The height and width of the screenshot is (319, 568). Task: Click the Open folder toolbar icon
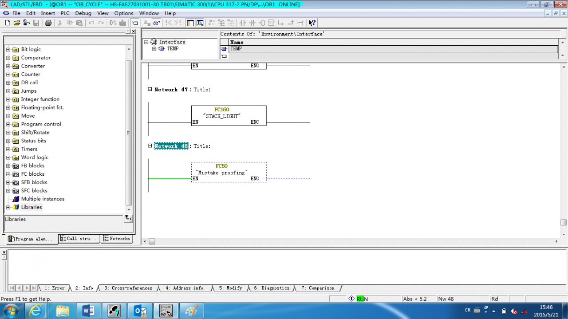[x=17, y=23]
